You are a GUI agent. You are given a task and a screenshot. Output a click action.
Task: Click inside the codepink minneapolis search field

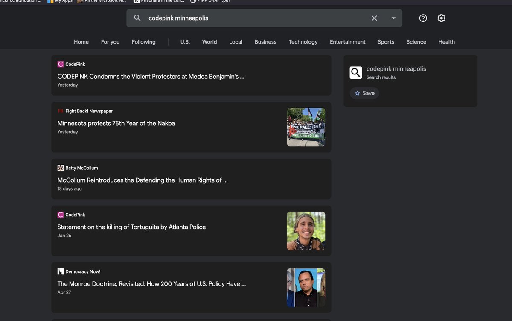[256, 18]
